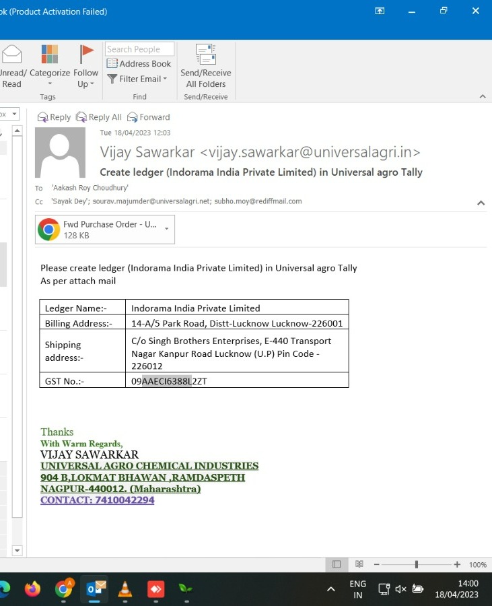The image size is (492, 606).
Task: Switch to Normal view in status bar
Action: click(337, 564)
